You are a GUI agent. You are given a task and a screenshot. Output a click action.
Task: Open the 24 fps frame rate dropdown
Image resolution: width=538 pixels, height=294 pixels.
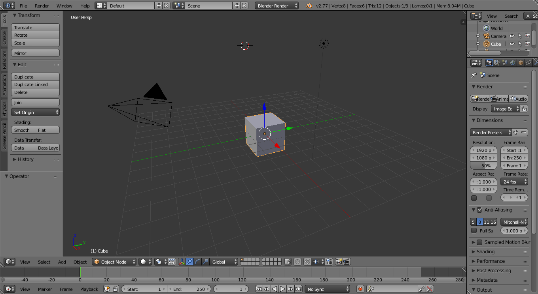coord(514,182)
